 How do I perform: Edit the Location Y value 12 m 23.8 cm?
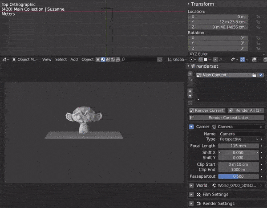[218, 22]
